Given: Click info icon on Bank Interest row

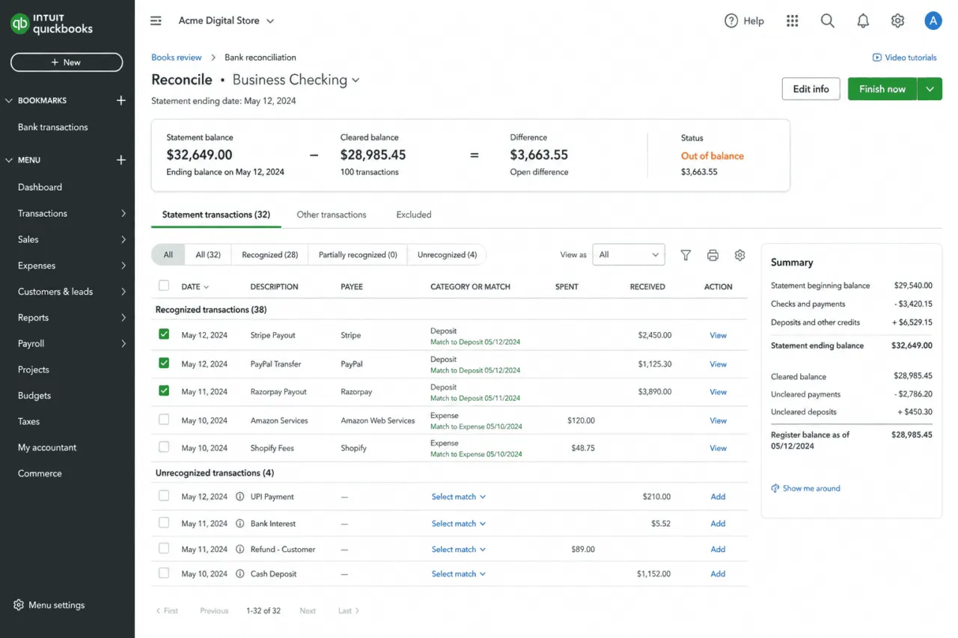Looking at the screenshot, I should (x=240, y=524).
